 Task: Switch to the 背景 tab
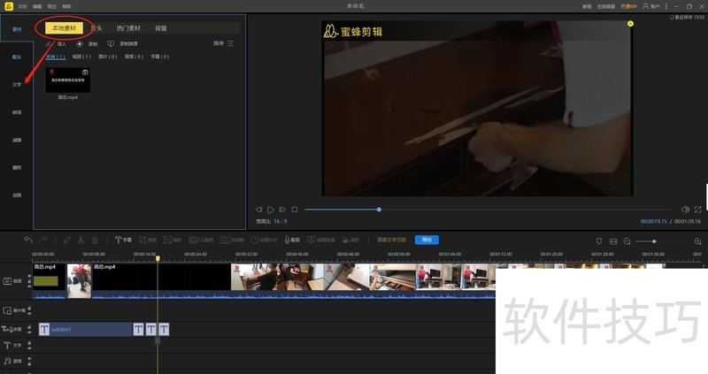(x=161, y=28)
